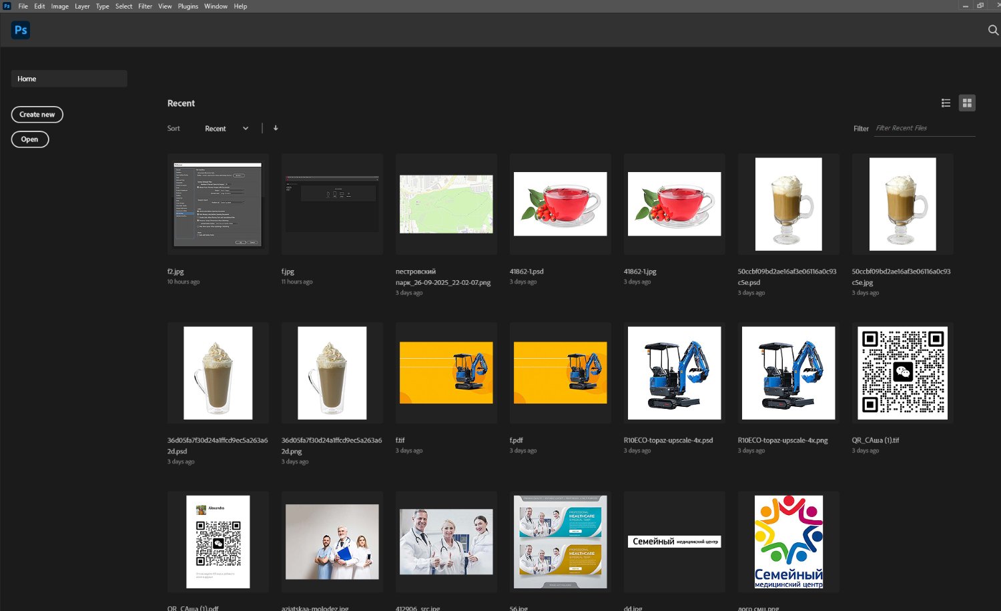
Task: Click the f.pdf file name
Action: click(517, 441)
